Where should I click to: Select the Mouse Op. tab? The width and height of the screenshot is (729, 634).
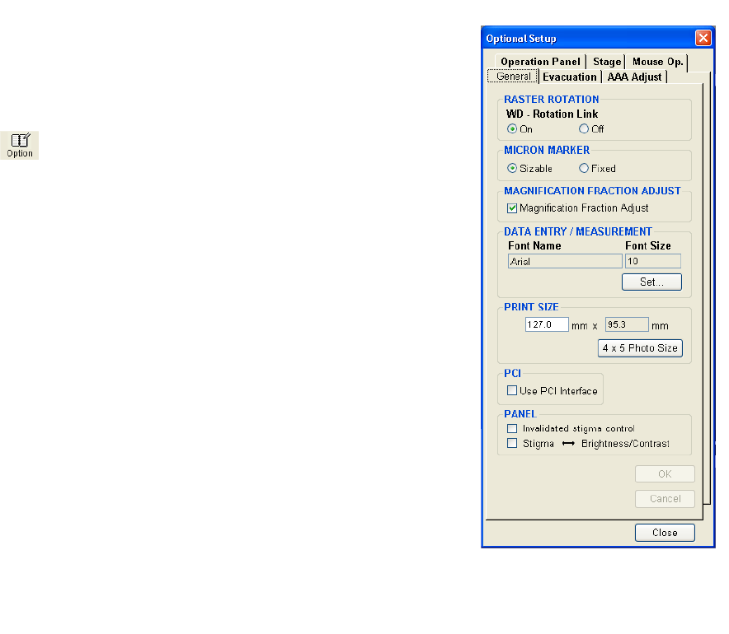(x=657, y=62)
